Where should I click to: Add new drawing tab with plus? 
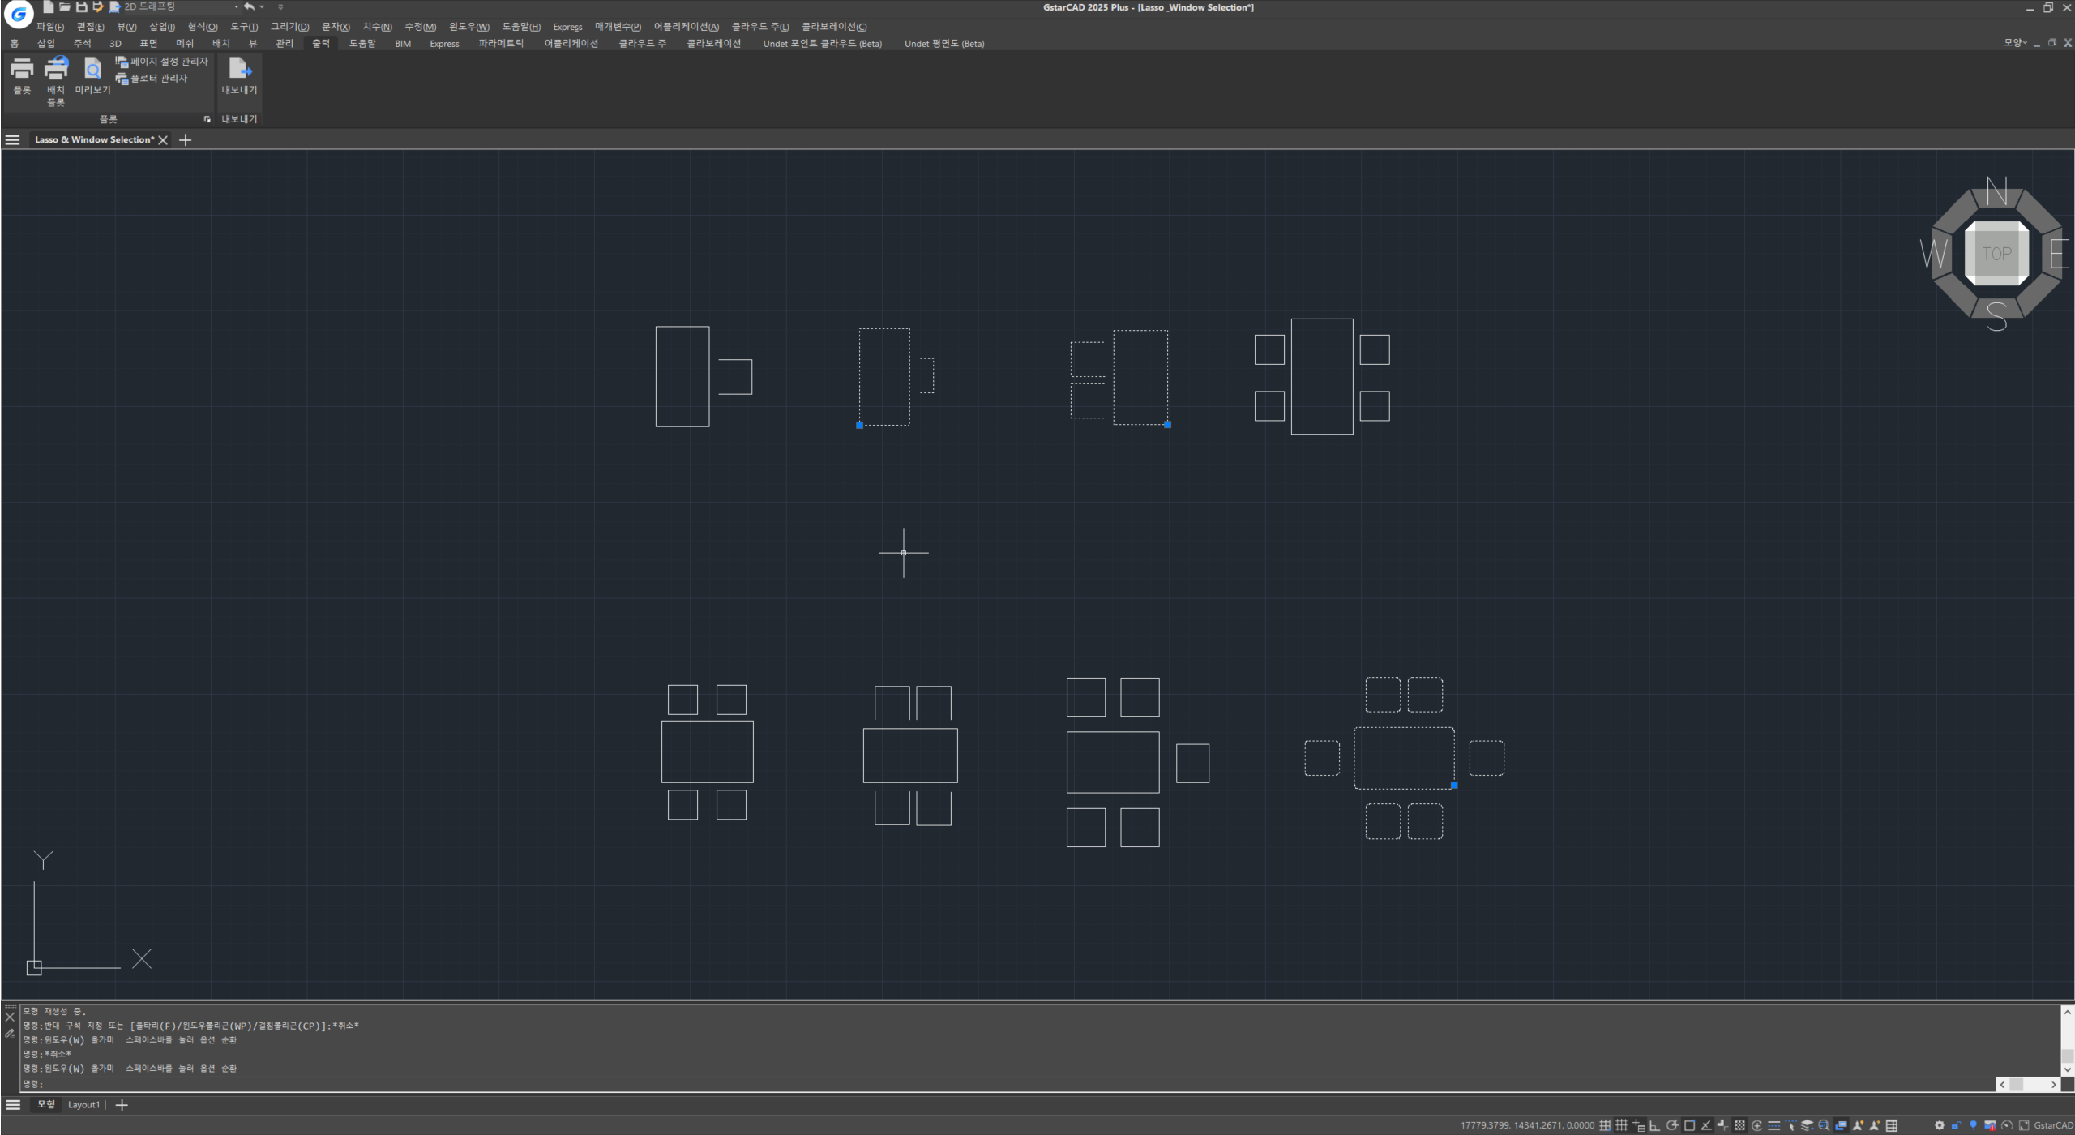185,140
